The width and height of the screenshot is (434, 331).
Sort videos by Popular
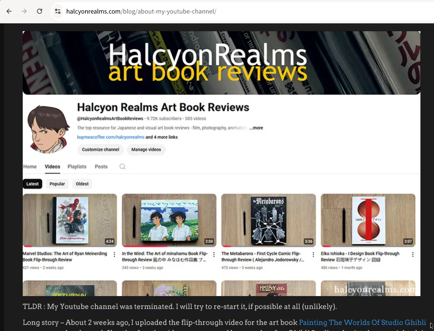[x=57, y=184]
